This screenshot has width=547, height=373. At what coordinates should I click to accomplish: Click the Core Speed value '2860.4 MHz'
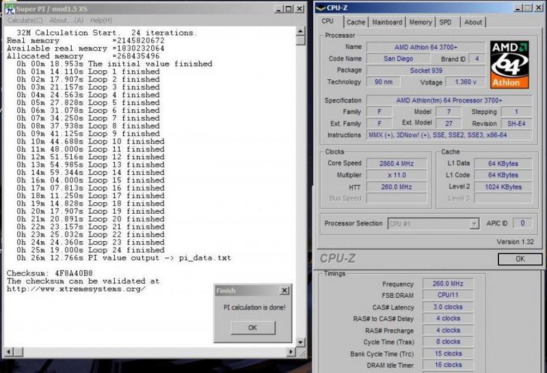click(397, 163)
